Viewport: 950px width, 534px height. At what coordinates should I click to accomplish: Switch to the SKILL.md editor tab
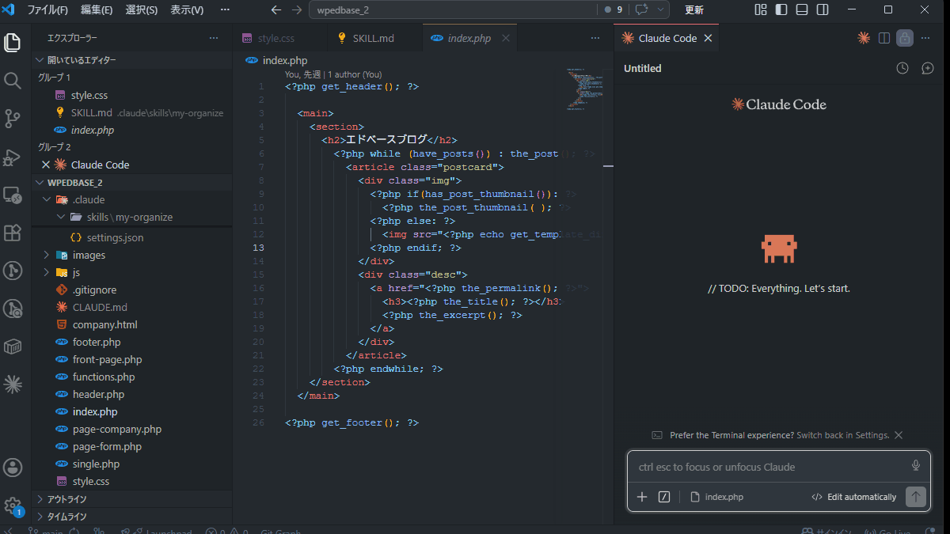[x=374, y=38]
